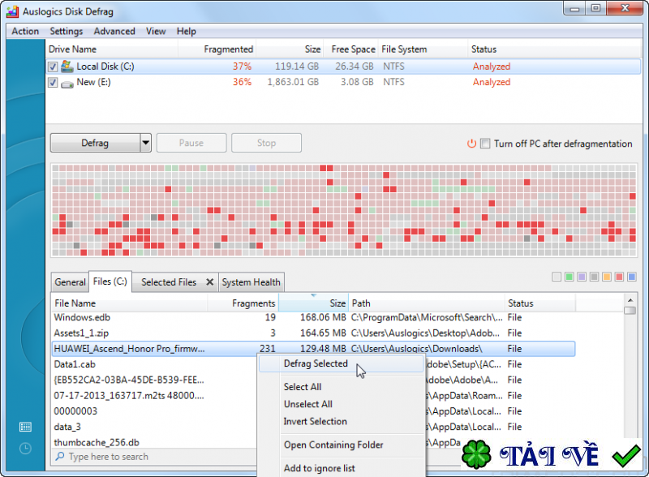Switch to the Selected Files tab

169,282
